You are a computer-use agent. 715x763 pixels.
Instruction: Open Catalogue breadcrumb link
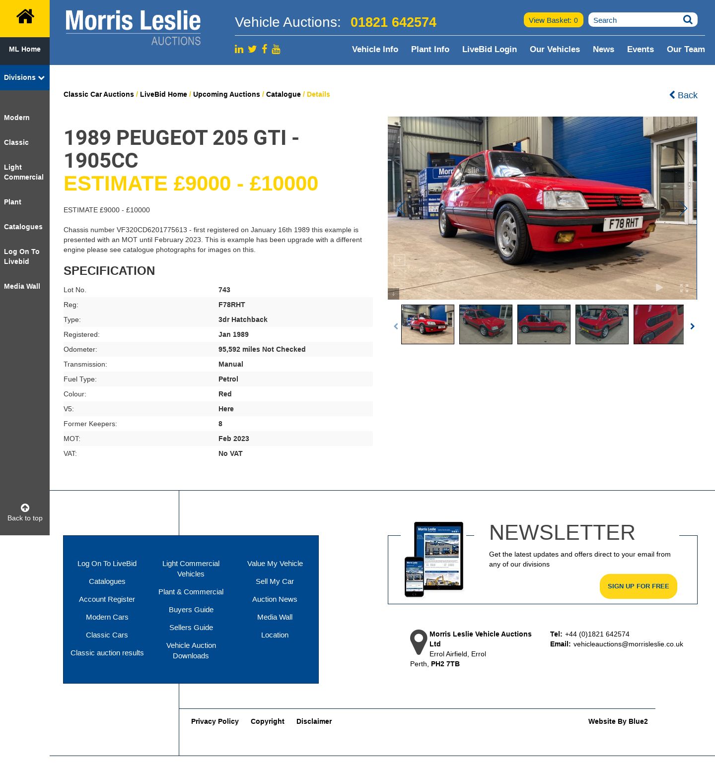tap(284, 94)
